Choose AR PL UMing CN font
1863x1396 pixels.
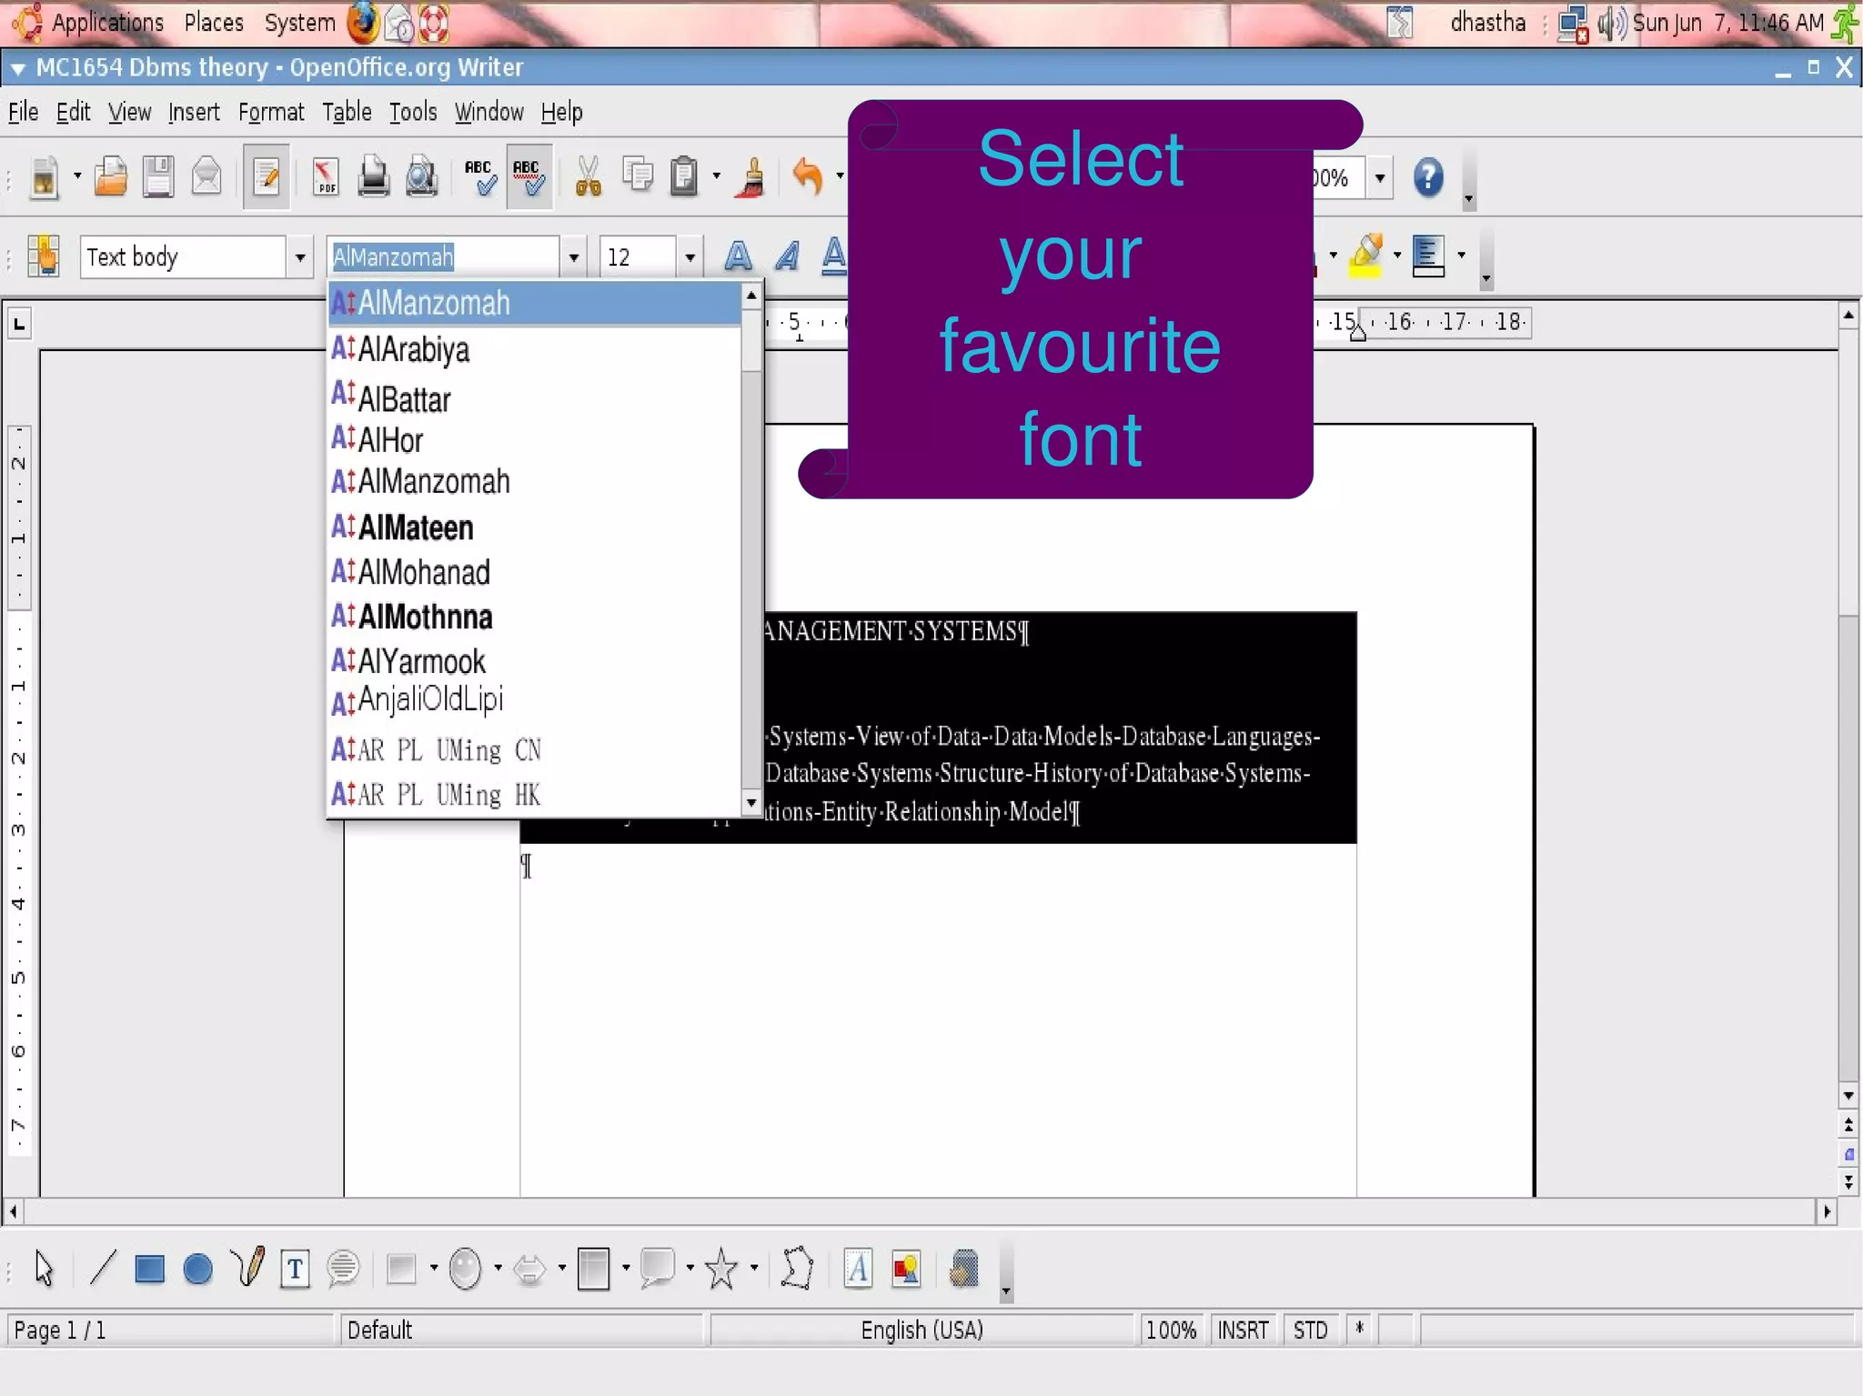pos(534,750)
